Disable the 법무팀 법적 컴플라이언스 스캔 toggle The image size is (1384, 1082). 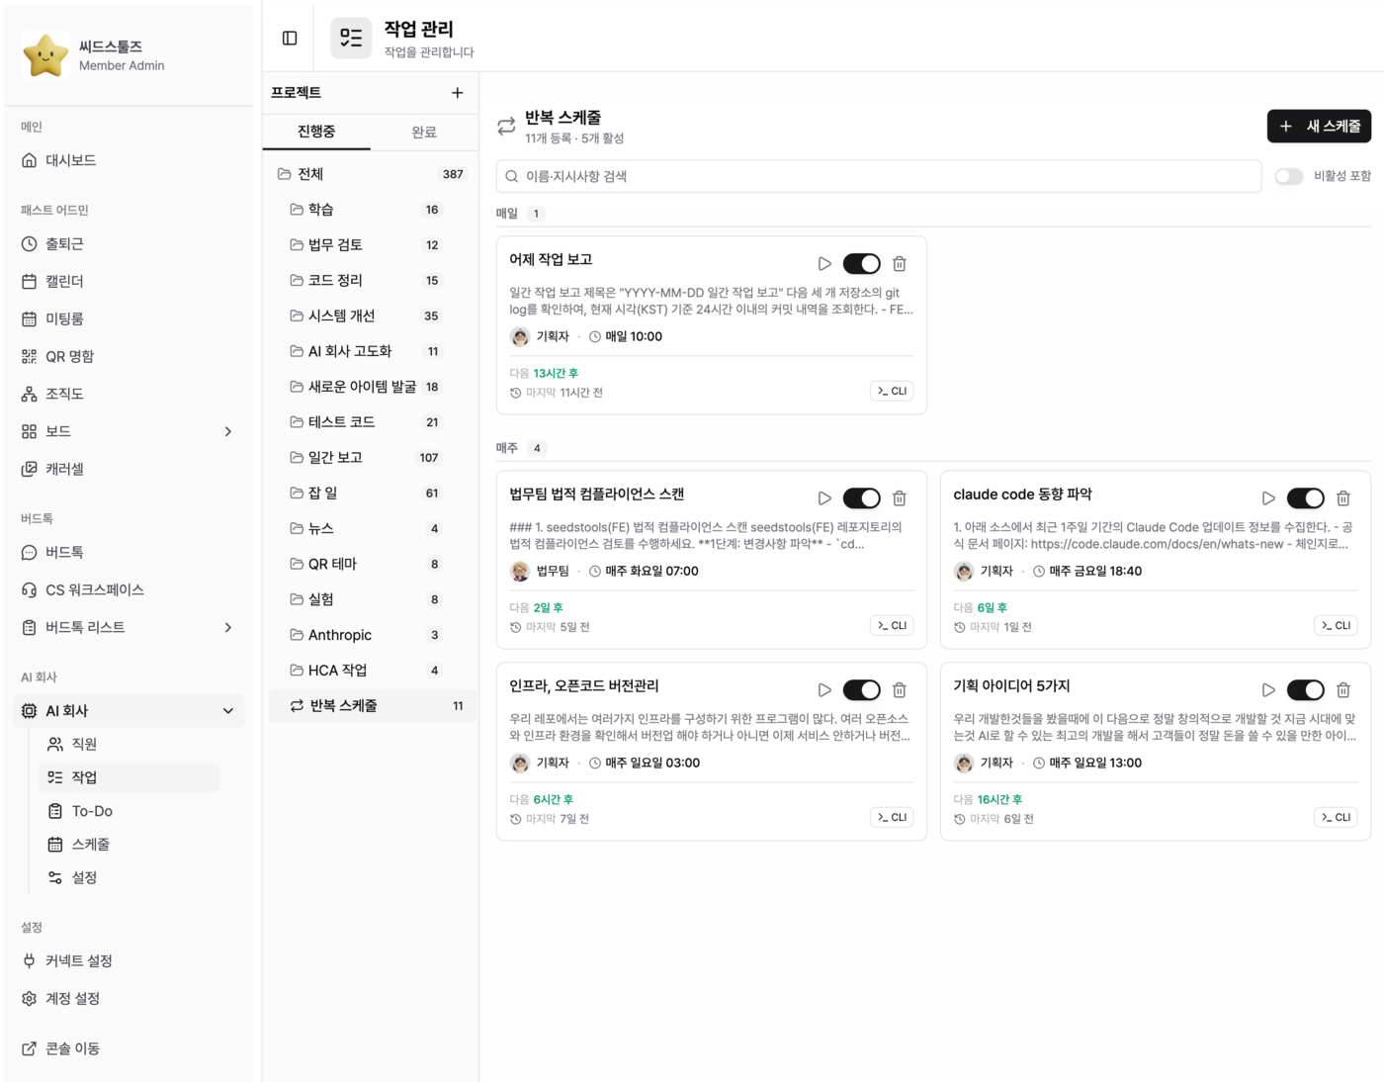861,498
